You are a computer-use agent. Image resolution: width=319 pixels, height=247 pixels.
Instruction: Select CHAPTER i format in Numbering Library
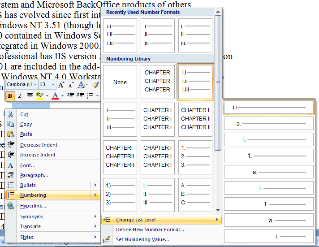(x=158, y=120)
